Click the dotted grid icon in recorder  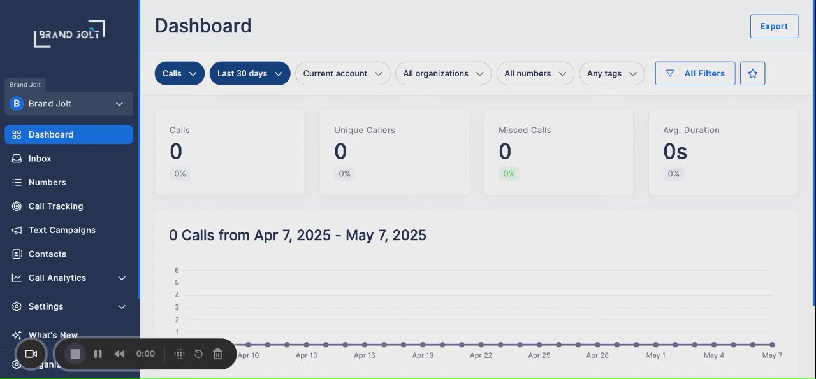[x=180, y=354]
